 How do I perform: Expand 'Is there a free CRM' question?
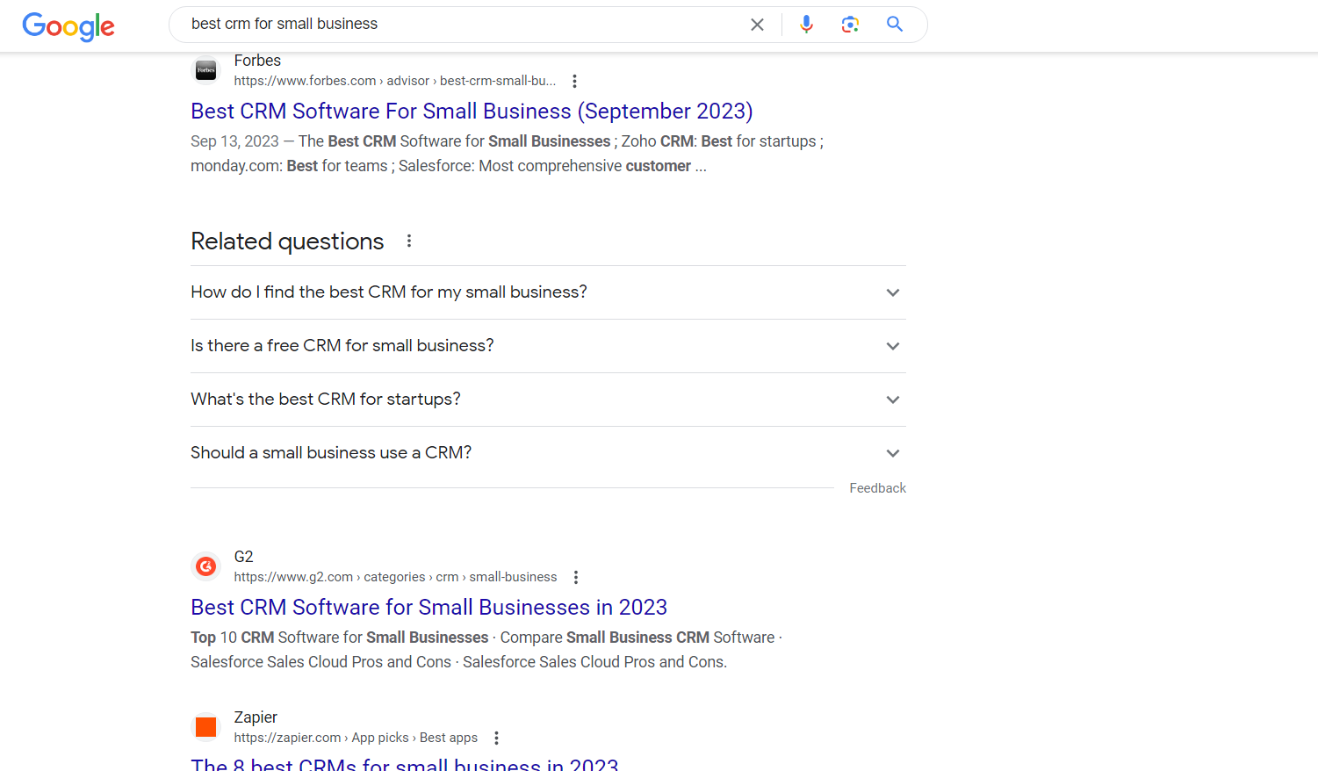tap(548, 346)
